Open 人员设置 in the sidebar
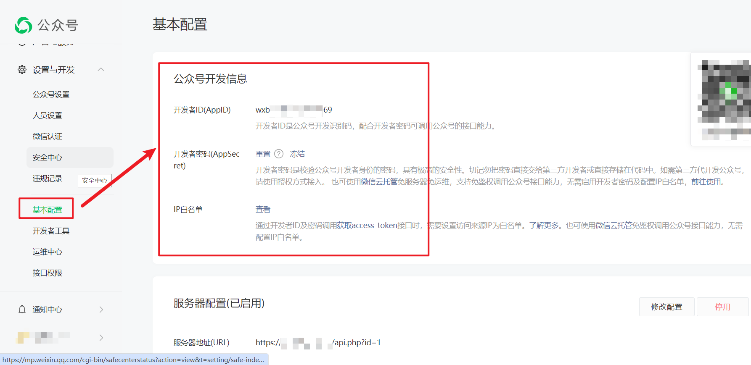 [x=48, y=116]
